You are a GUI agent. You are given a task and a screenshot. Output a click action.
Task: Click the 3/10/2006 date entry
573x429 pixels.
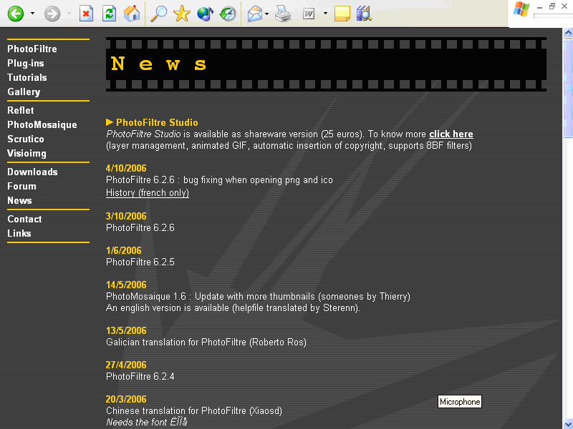tap(126, 216)
